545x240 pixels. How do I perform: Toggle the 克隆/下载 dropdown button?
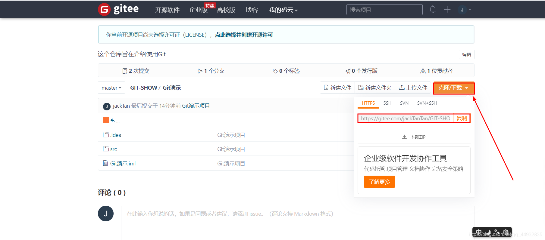[454, 88]
